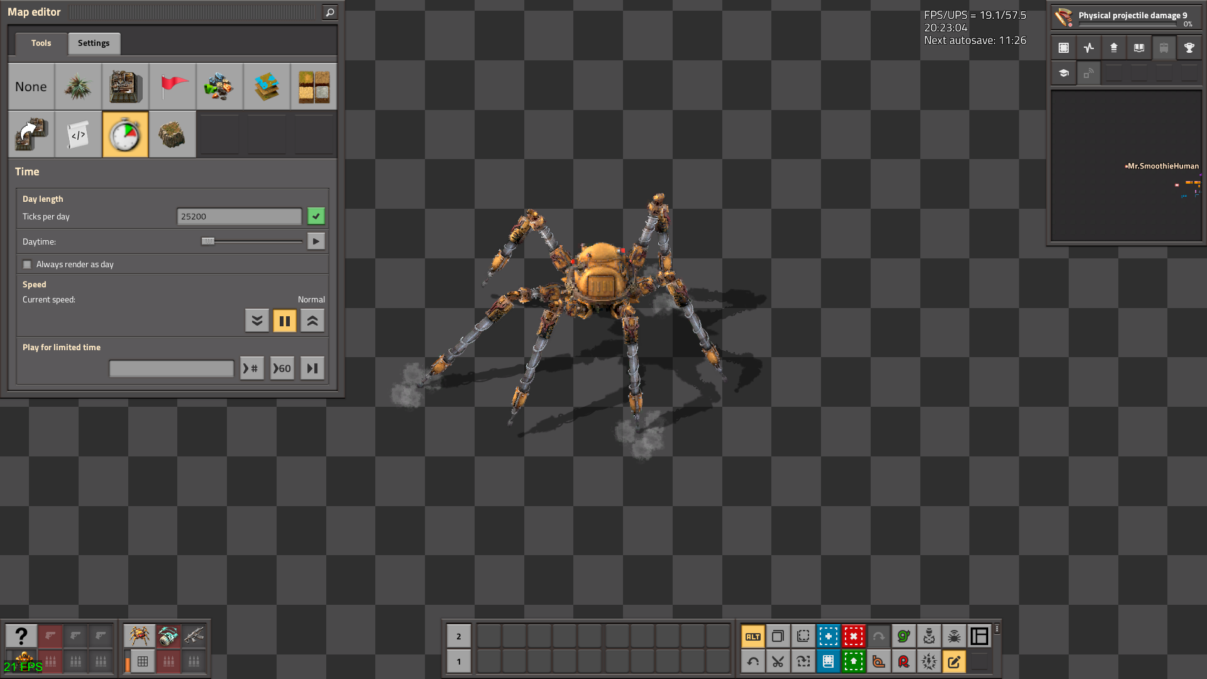Viewport: 1207px width, 679px height.
Task: Open tips and tricks graduation cap
Action: pos(1064,73)
